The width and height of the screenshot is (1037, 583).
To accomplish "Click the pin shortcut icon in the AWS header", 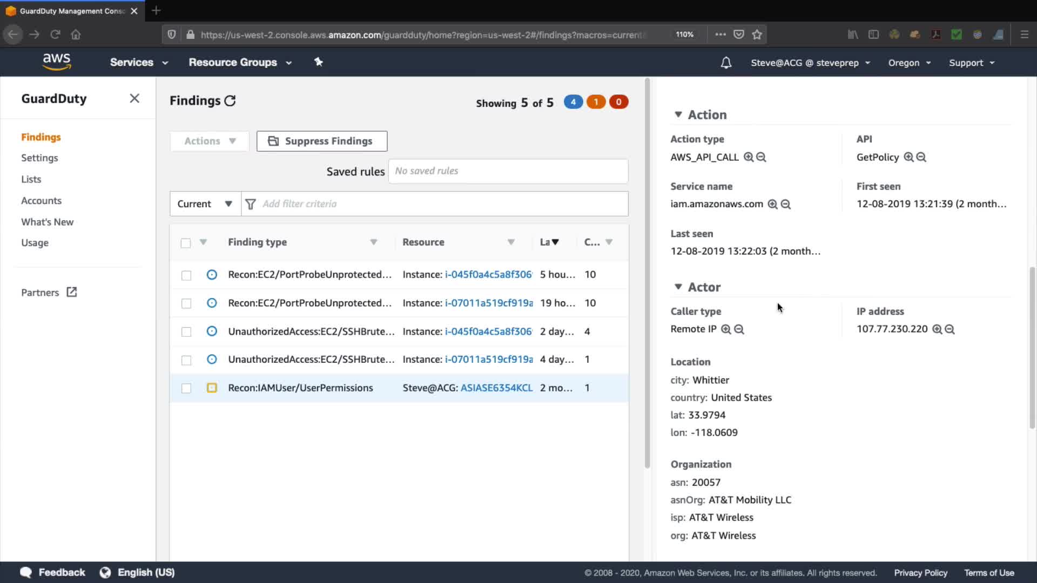I will click(319, 62).
